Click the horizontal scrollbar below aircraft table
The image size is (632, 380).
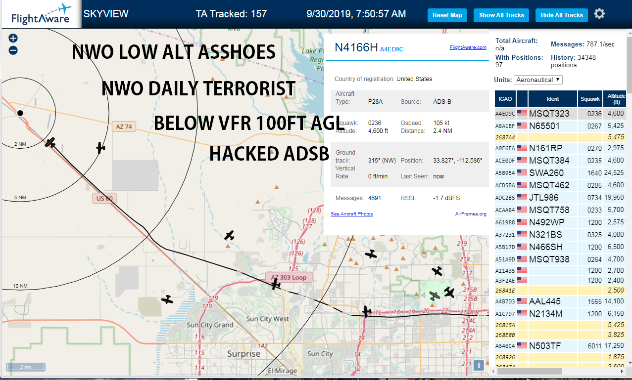pos(529,371)
